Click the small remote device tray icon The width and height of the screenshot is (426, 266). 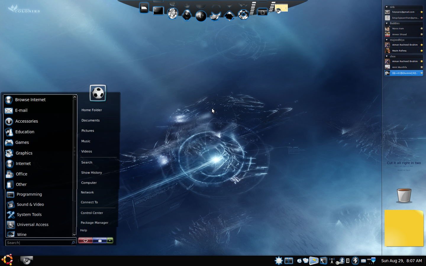point(348,261)
